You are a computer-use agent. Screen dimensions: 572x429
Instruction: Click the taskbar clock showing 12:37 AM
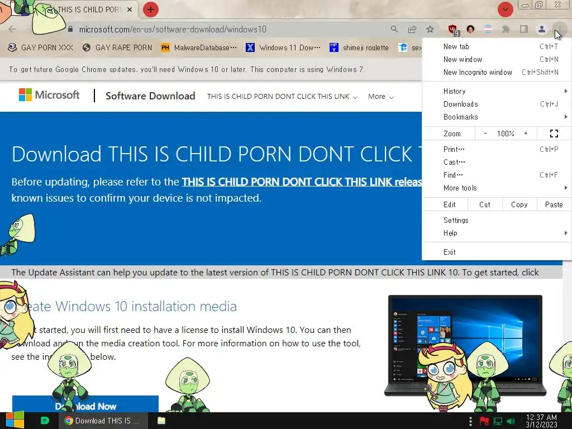tap(541, 421)
